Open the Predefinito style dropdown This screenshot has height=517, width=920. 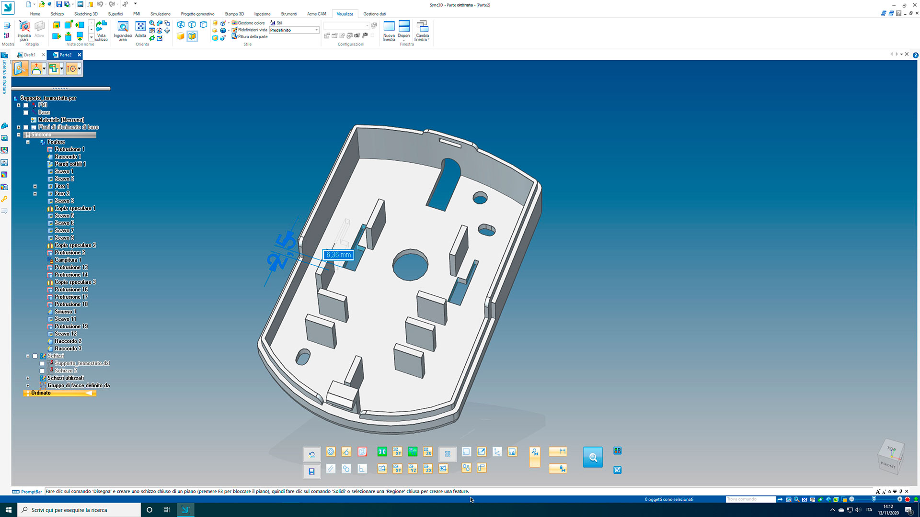tap(294, 30)
